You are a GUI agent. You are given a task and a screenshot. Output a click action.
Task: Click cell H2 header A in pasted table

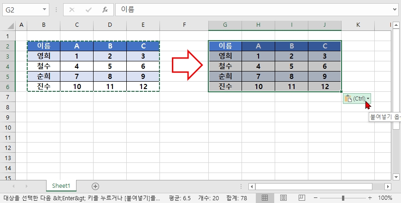(x=258, y=46)
